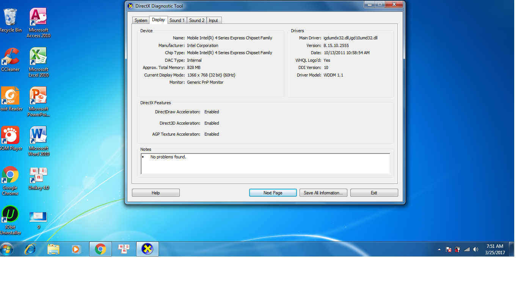Click driver version '8.15.10.2555'
The image size is (518, 291).
(336, 45)
